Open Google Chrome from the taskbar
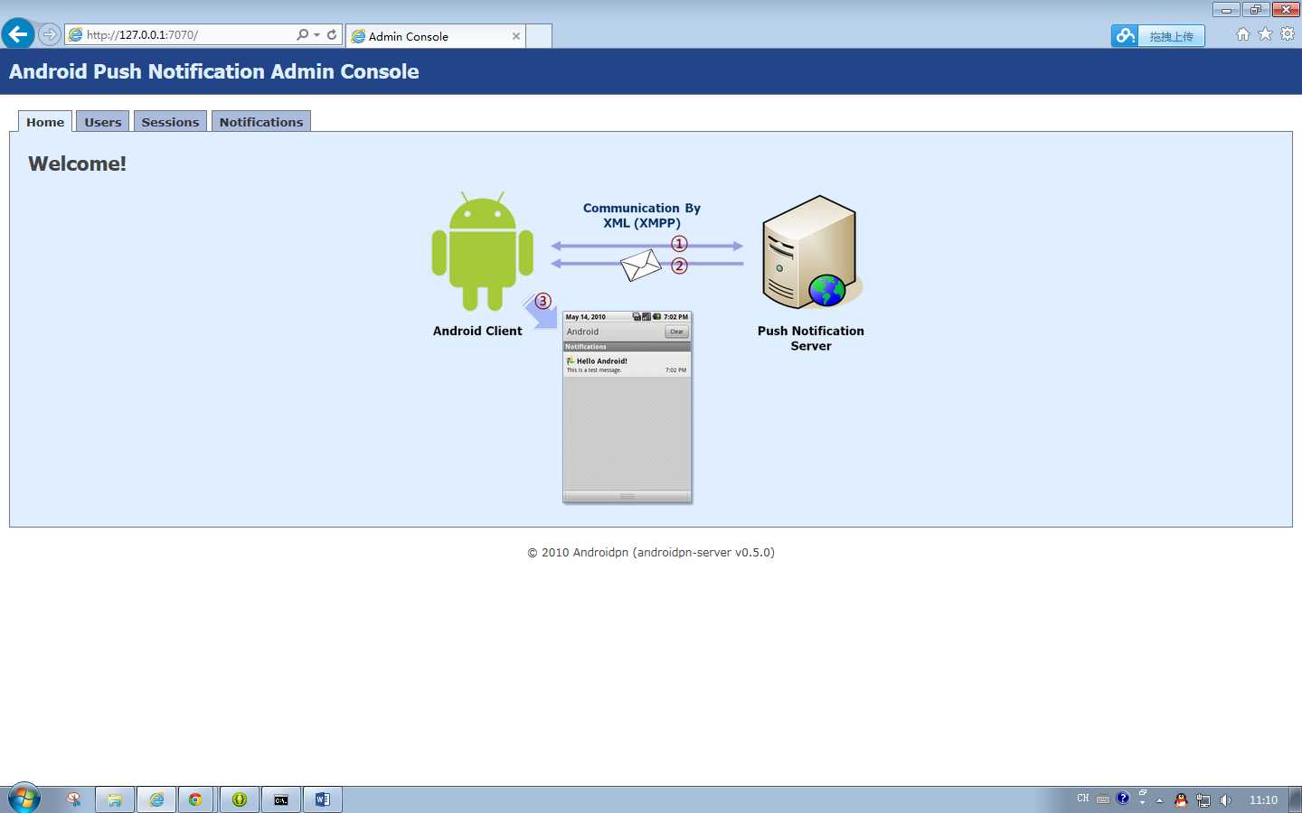 point(195,799)
